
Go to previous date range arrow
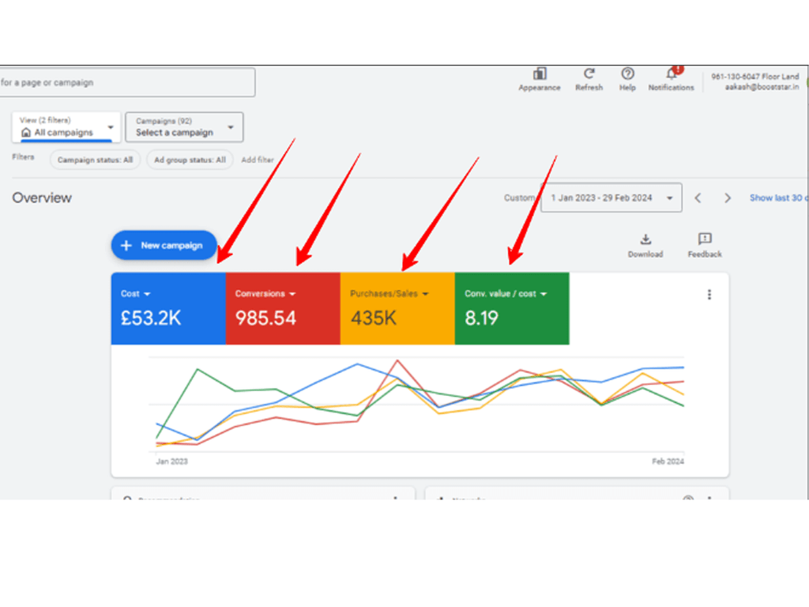(x=698, y=198)
